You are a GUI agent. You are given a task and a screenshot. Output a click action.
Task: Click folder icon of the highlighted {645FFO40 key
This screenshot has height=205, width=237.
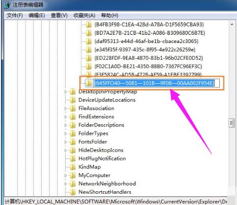[89, 83]
